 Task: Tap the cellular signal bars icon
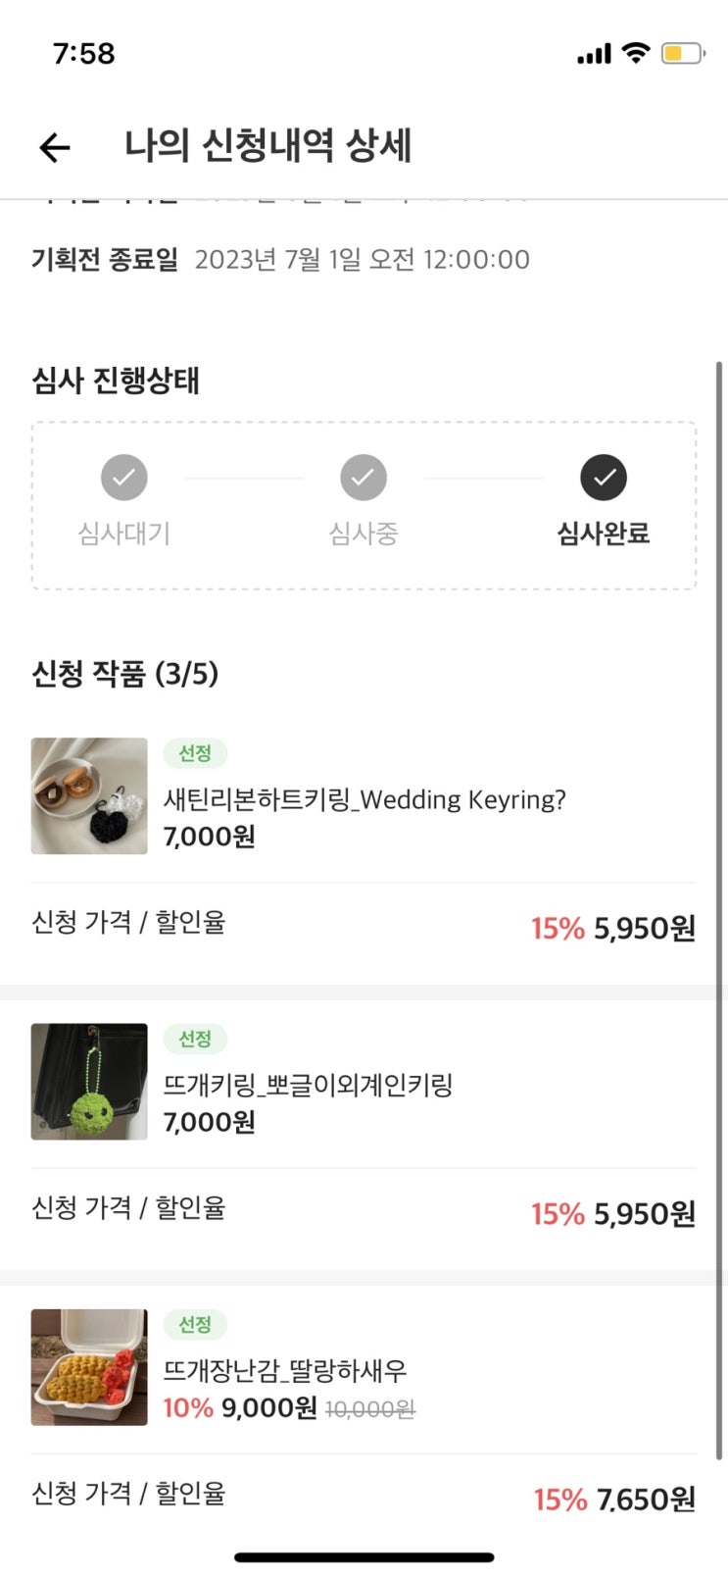(595, 54)
